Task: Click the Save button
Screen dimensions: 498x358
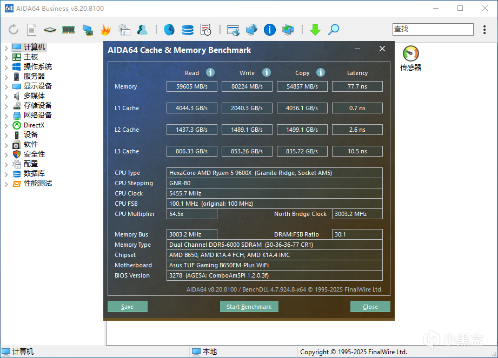Action: tap(128, 307)
